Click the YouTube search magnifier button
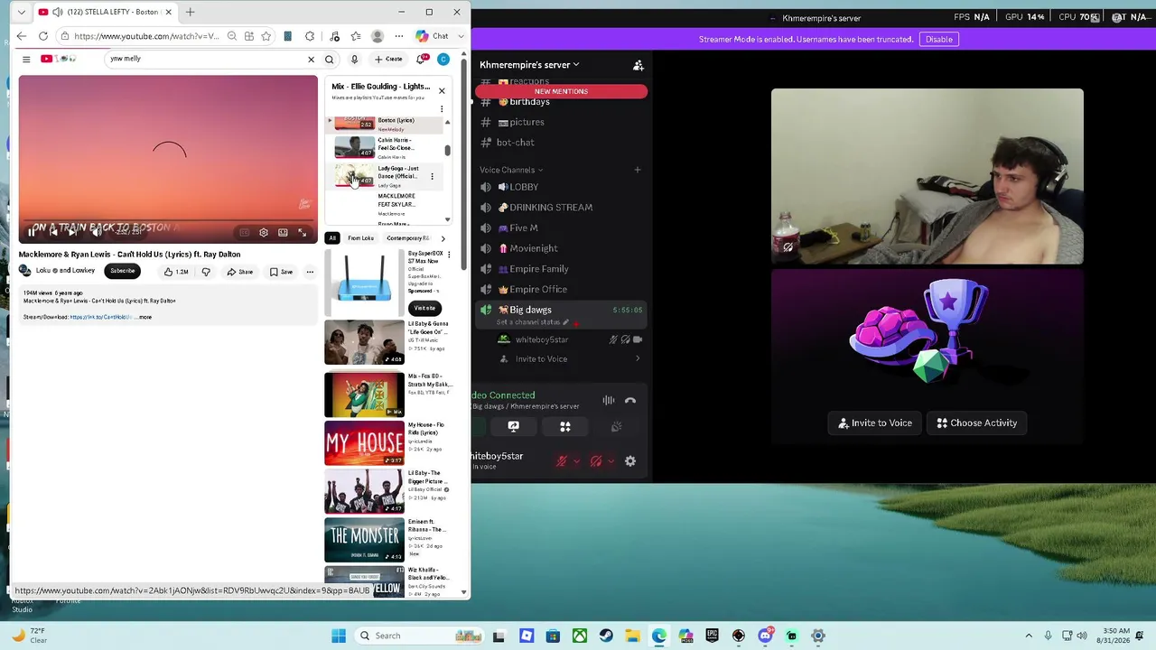1156x650 pixels. click(330, 60)
